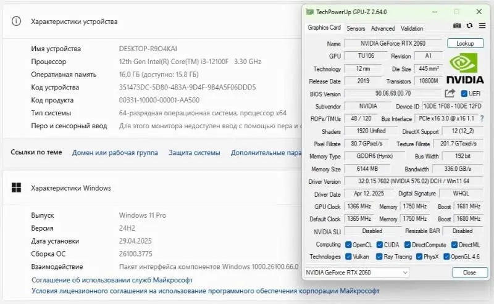Open Условия лицензионного соглашения link

pos(206,291)
